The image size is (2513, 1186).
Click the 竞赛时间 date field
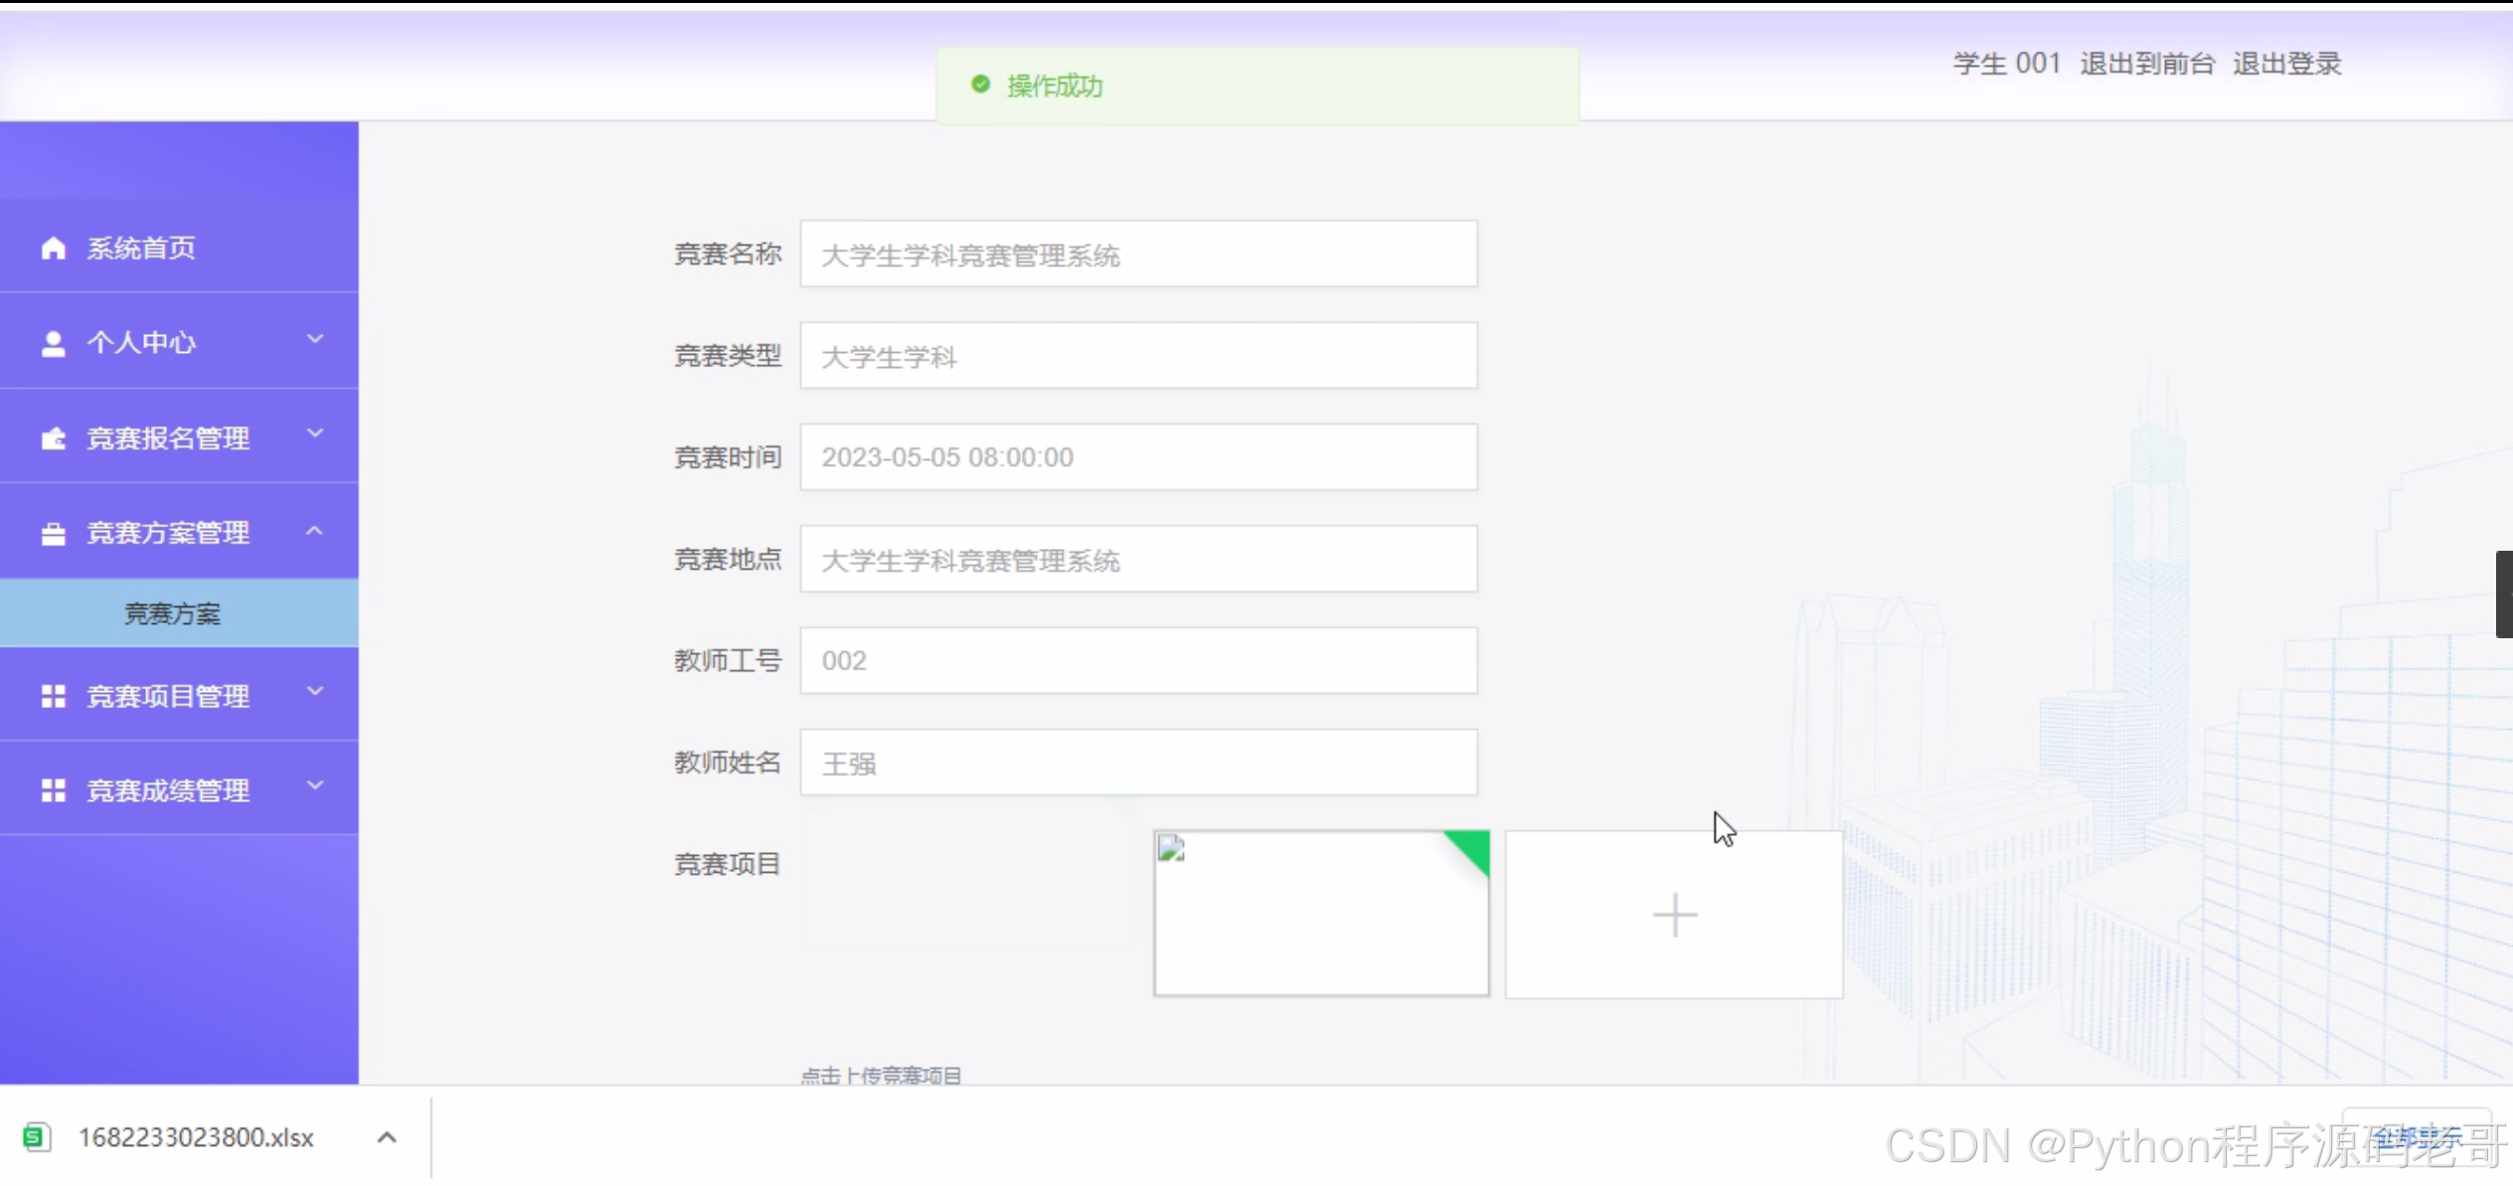[x=1138, y=457]
